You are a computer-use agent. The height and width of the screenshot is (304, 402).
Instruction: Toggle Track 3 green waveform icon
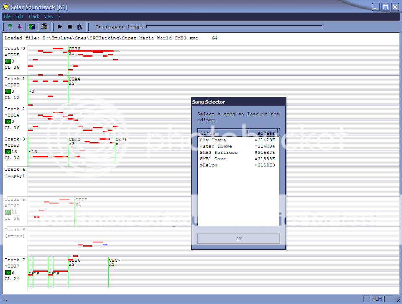[x=8, y=152]
